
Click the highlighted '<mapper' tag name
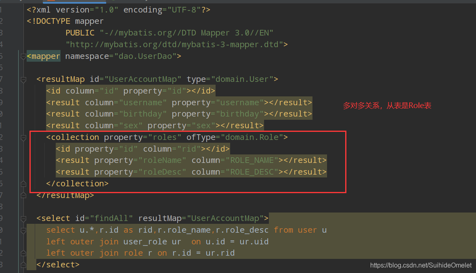44,56
